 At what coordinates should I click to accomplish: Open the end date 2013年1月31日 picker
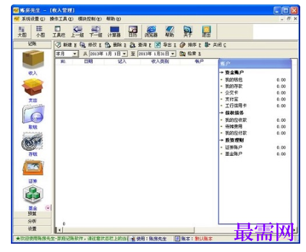click(173, 54)
